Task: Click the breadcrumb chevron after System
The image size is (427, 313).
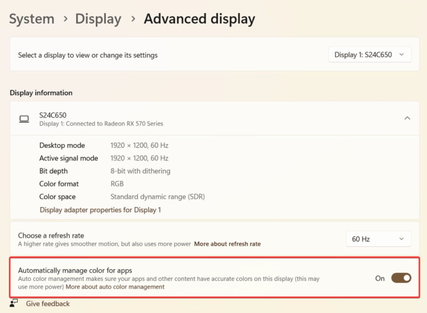Action: pos(65,19)
